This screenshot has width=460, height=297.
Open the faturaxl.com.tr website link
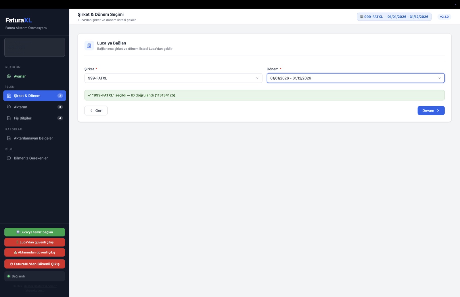[x=34, y=290]
